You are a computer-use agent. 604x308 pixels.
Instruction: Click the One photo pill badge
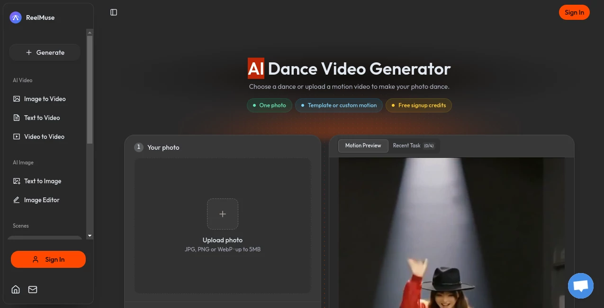click(270, 105)
